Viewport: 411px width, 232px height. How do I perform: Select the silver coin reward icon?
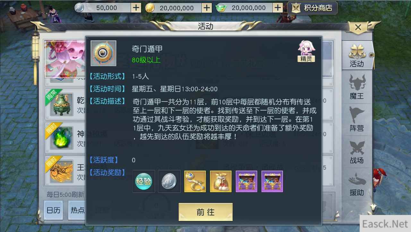tap(169, 181)
